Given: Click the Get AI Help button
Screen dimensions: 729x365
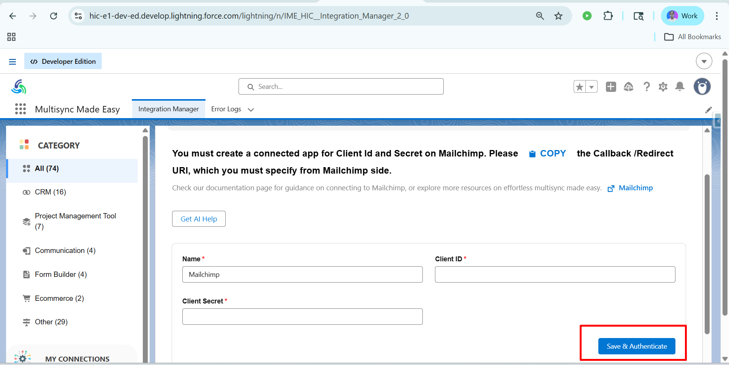Looking at the screenshot, I should [x=199, y=219].
